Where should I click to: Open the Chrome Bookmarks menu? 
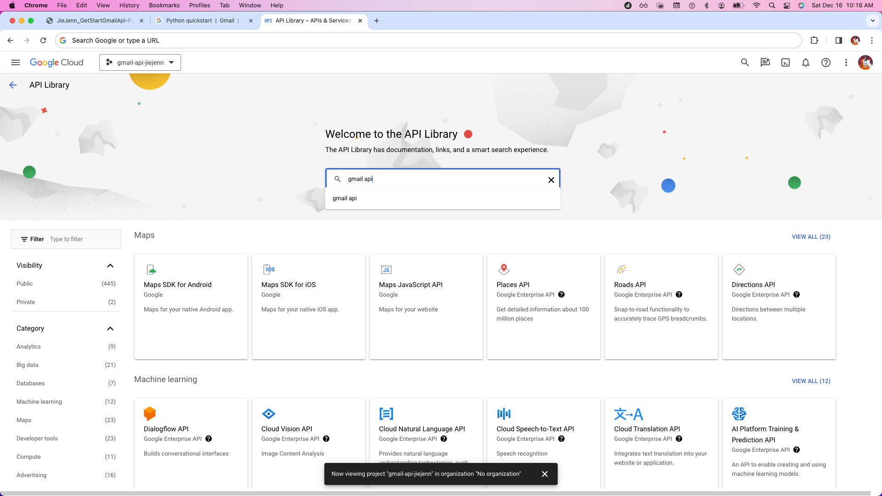point(164,6)
